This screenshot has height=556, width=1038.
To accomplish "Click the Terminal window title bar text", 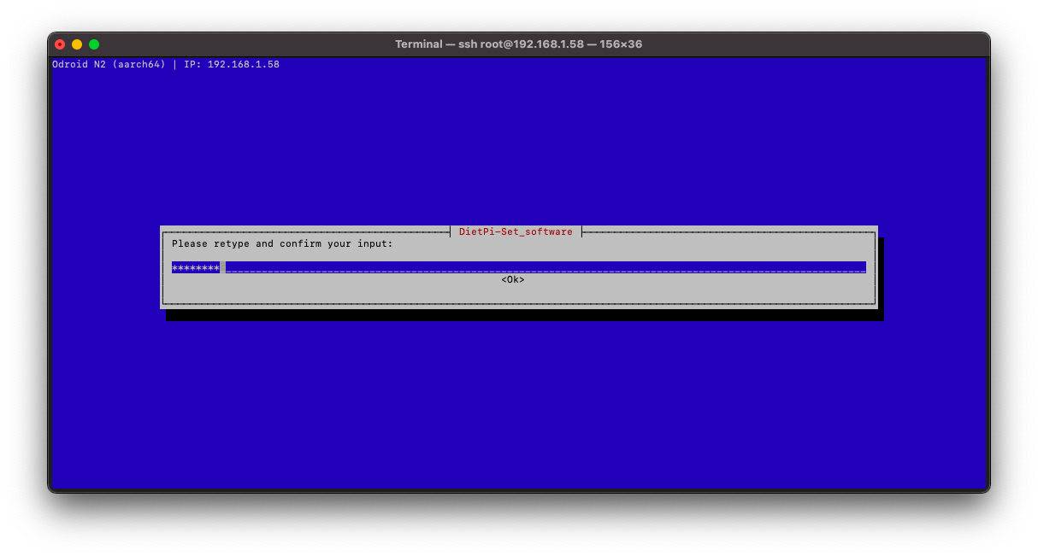I will [x=518, y=44].
